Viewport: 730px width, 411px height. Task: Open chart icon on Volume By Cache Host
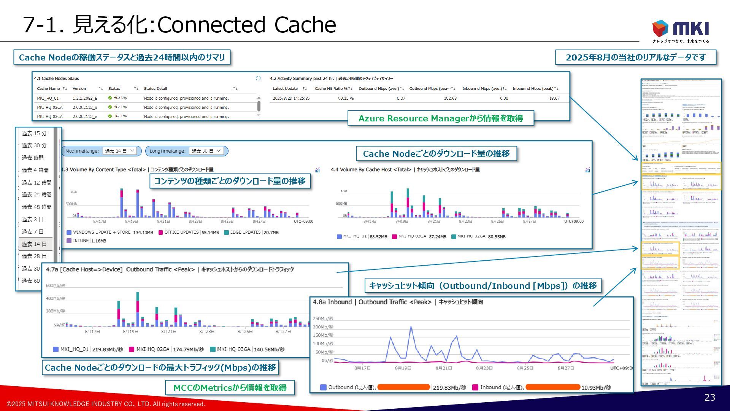coord(587,170)
